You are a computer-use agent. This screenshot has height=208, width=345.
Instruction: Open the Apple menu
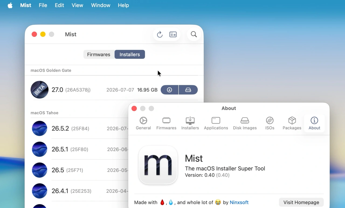10,5
